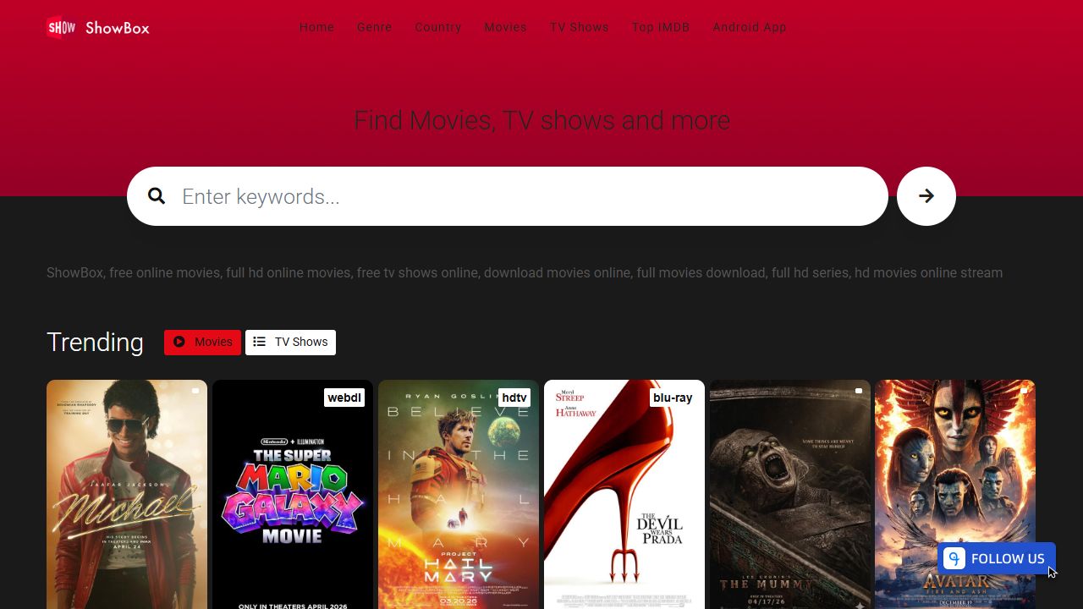Click the Trending section heading
Screen dimensions: 1083x609
[95, 342]
